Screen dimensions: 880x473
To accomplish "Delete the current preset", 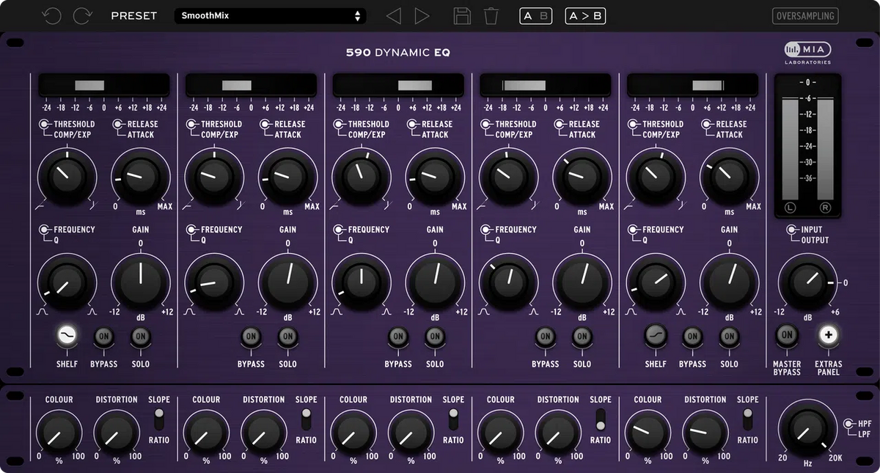I will (491, 15).
